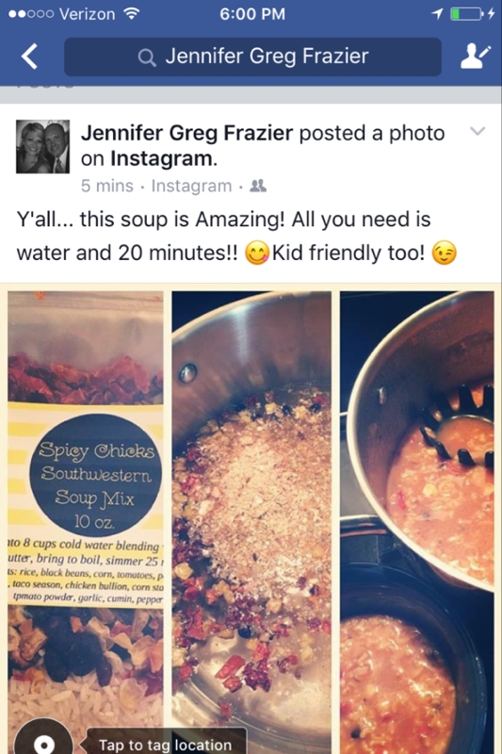Tap the Wi-Fi icon in status bar
Screen dimensions: 502x754
point(131,13)
